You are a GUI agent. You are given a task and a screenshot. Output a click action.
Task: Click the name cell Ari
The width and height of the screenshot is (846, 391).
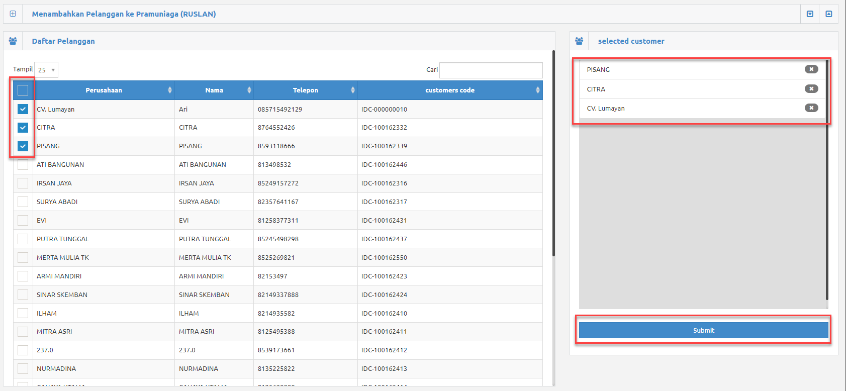[183, 110]
